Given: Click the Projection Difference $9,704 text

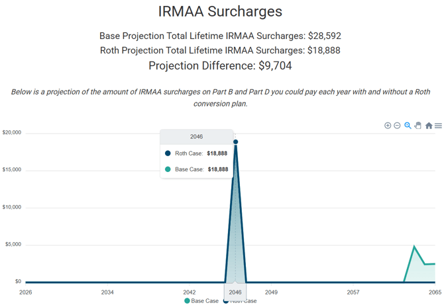Looking at the screenshot, I should [220, 65].
